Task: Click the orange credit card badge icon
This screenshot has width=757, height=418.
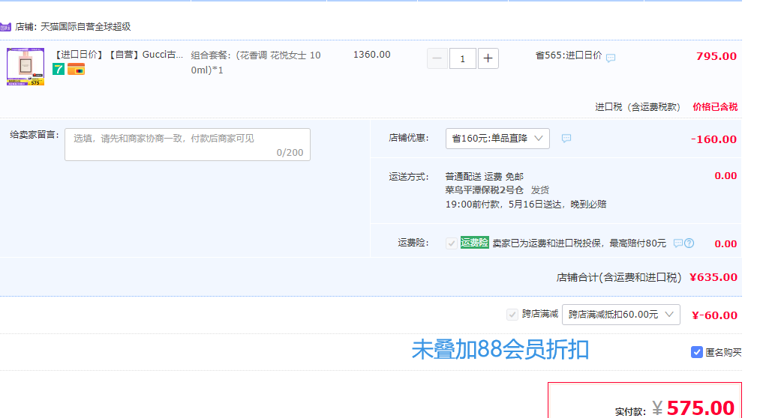Action: coord(76,70)
